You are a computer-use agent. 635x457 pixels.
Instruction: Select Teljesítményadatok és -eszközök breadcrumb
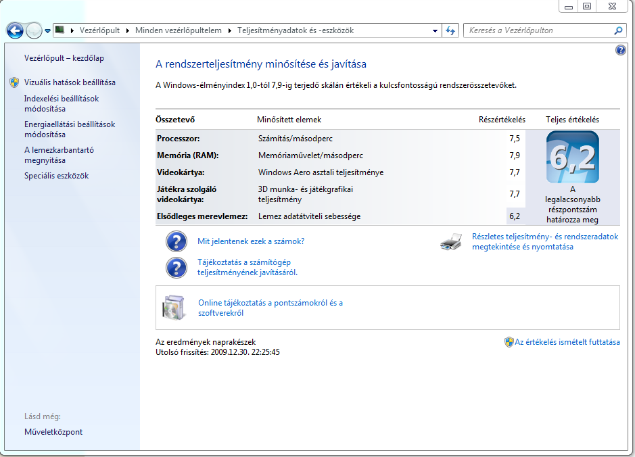[x=296, y=30]
